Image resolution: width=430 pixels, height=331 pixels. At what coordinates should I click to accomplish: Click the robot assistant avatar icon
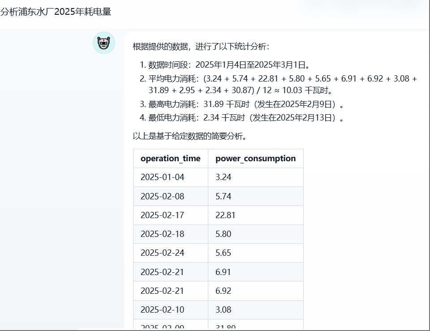[x=104, y=43]
